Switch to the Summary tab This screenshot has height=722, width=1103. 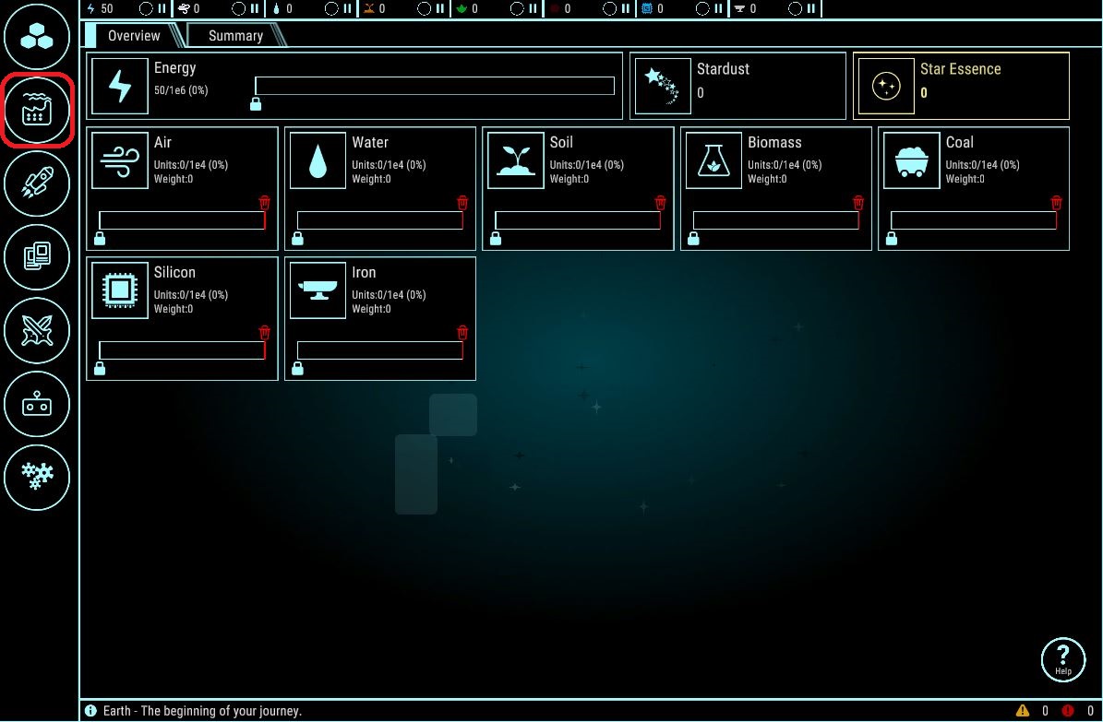[x=235, y=36]
